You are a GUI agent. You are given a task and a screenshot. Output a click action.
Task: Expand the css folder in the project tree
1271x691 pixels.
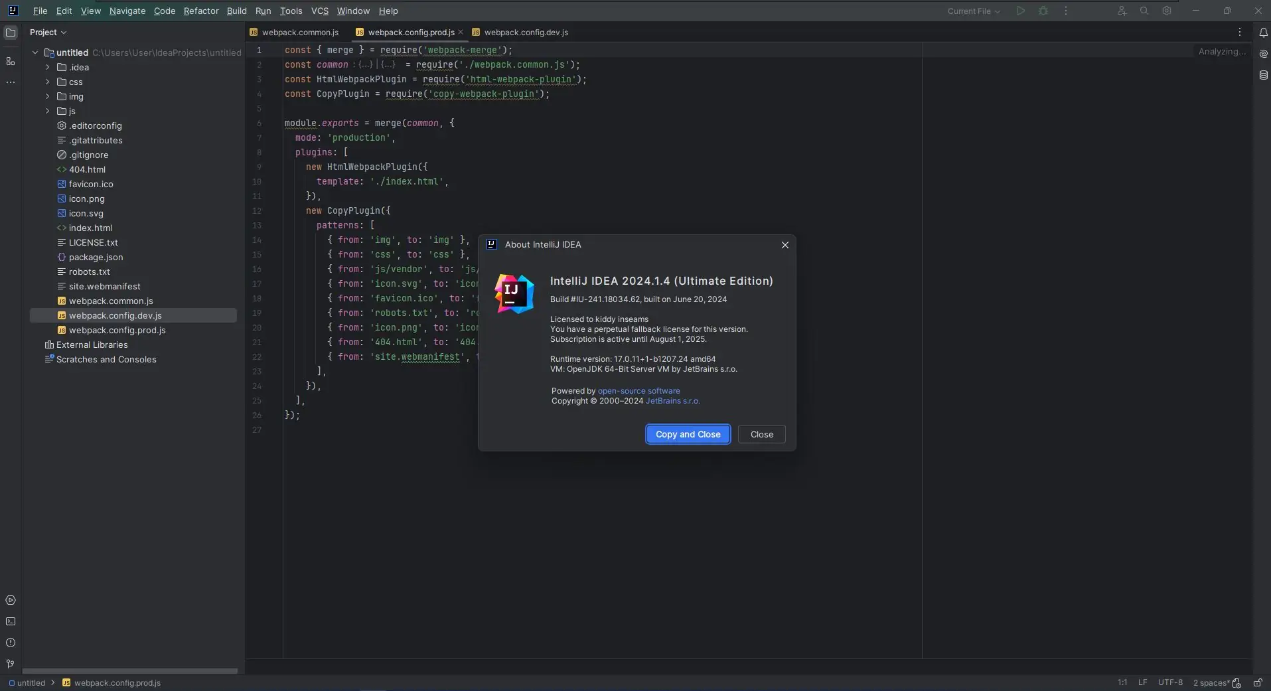tap(48, 82)
